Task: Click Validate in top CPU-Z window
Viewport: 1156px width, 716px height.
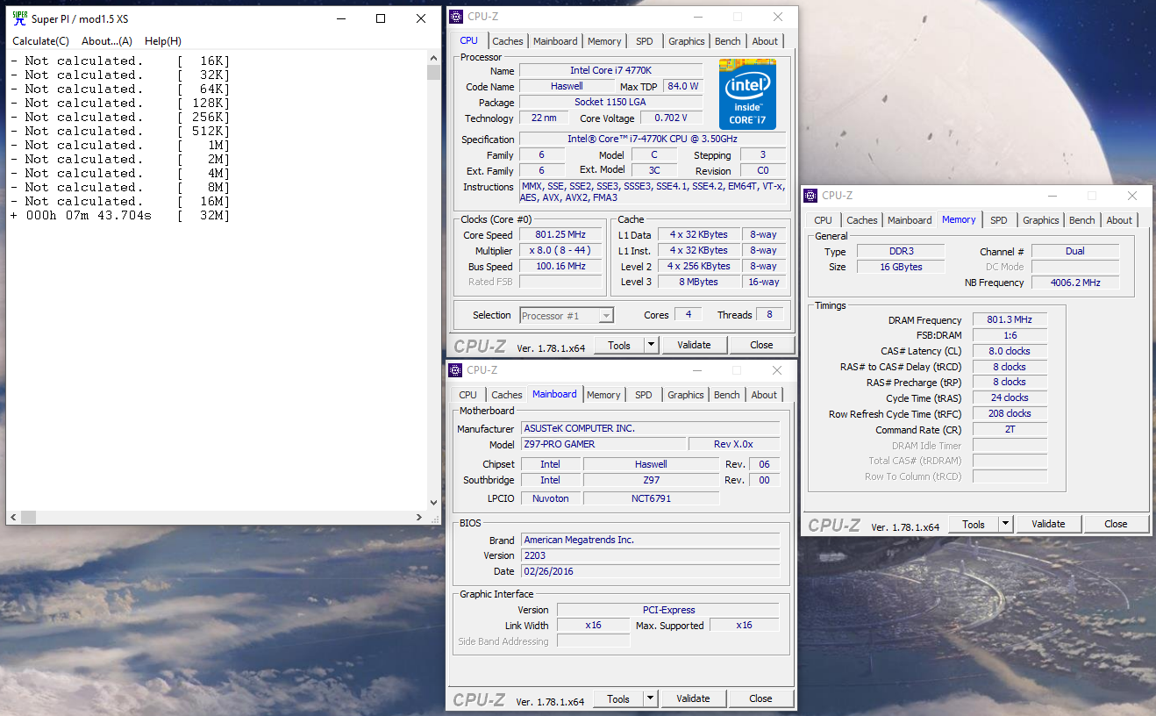Action: click(694, 345)
